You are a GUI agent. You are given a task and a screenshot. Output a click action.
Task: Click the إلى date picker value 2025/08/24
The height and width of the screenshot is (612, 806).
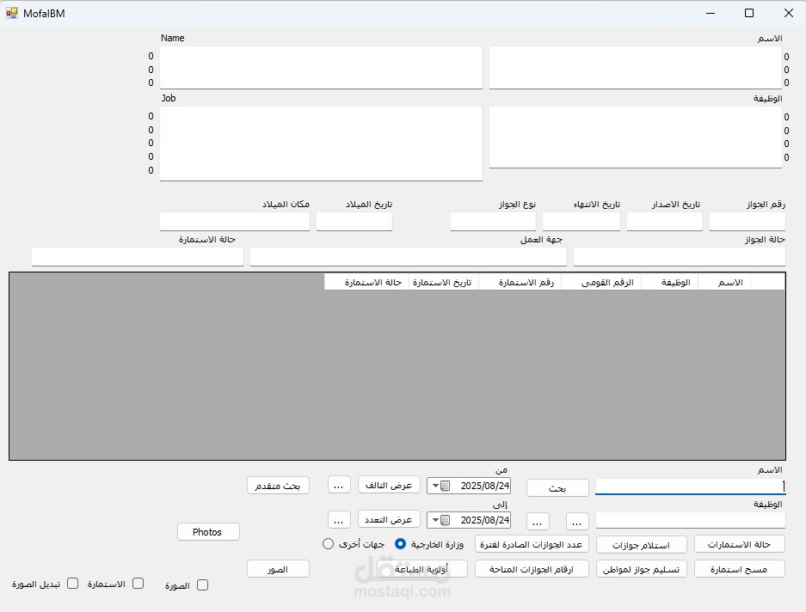coord(485,520)
